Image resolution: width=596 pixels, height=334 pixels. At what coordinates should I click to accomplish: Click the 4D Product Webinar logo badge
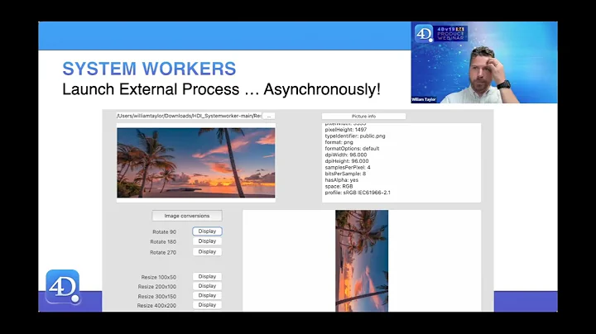440,33
